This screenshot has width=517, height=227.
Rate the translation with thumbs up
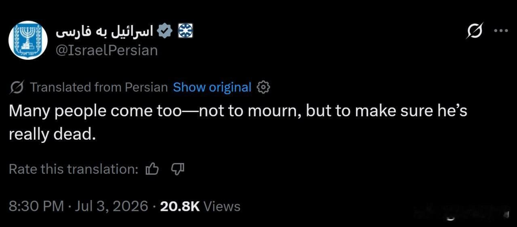[152, 169]
